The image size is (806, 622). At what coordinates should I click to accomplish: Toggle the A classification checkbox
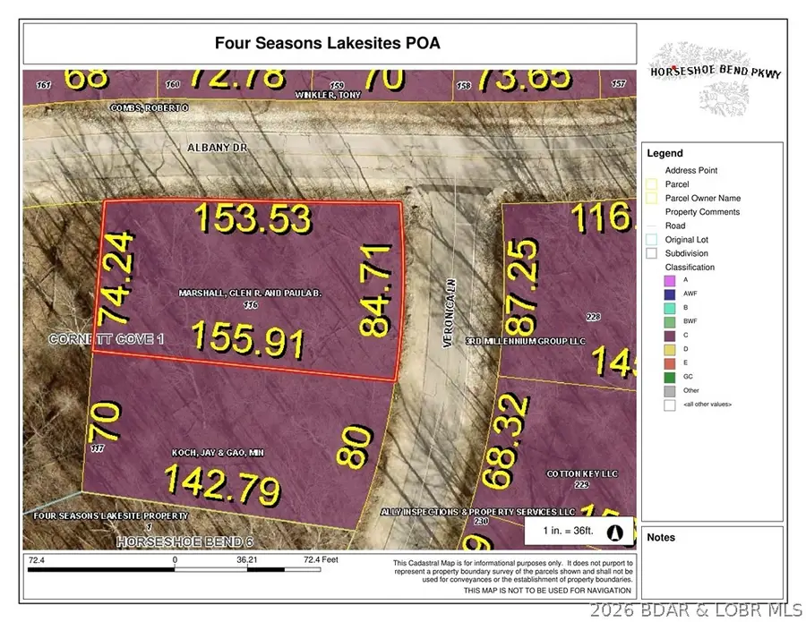point(668,281)
